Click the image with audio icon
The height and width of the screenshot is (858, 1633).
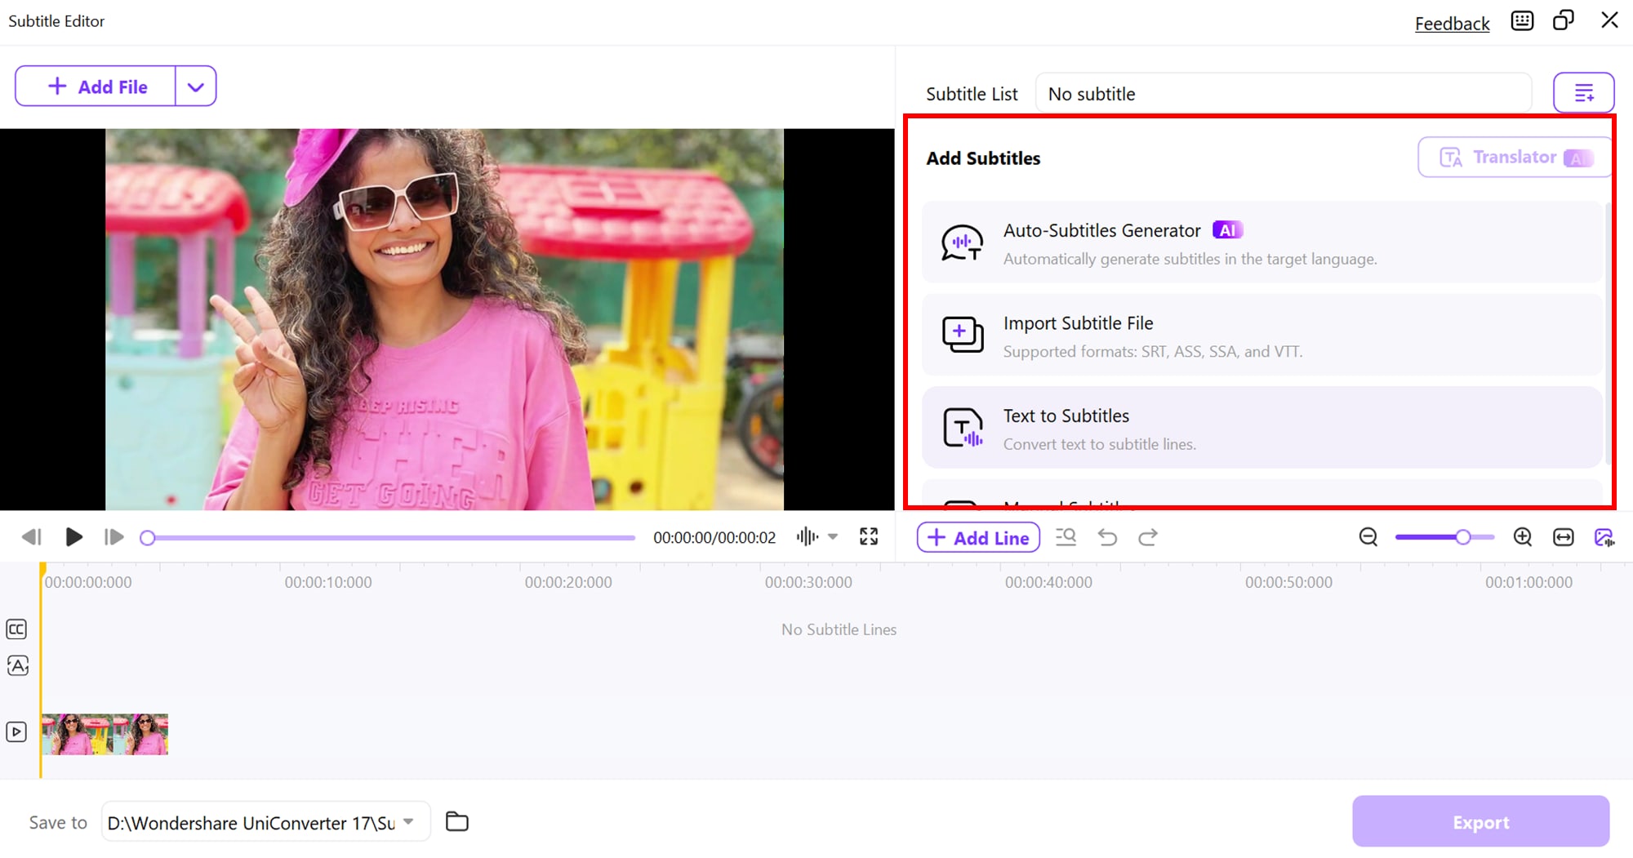click(1604, 537)
